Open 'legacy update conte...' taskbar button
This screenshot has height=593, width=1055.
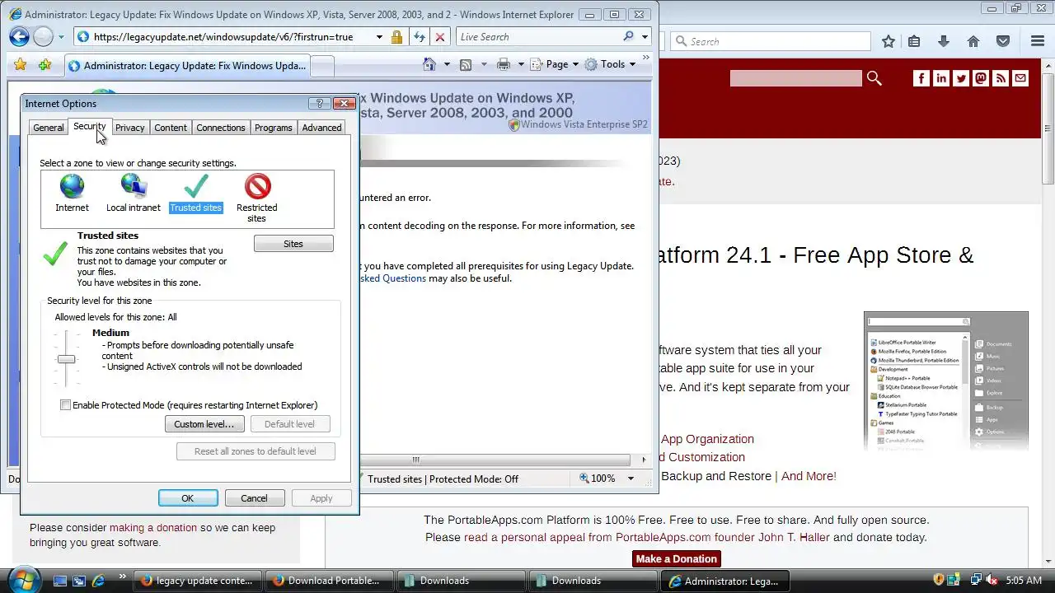point(197,581)
